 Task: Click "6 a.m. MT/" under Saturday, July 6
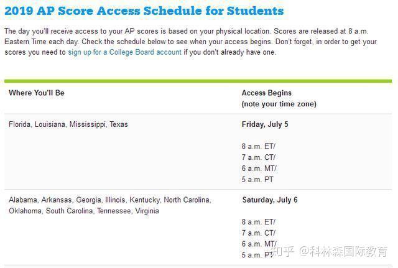coord(259,244)
